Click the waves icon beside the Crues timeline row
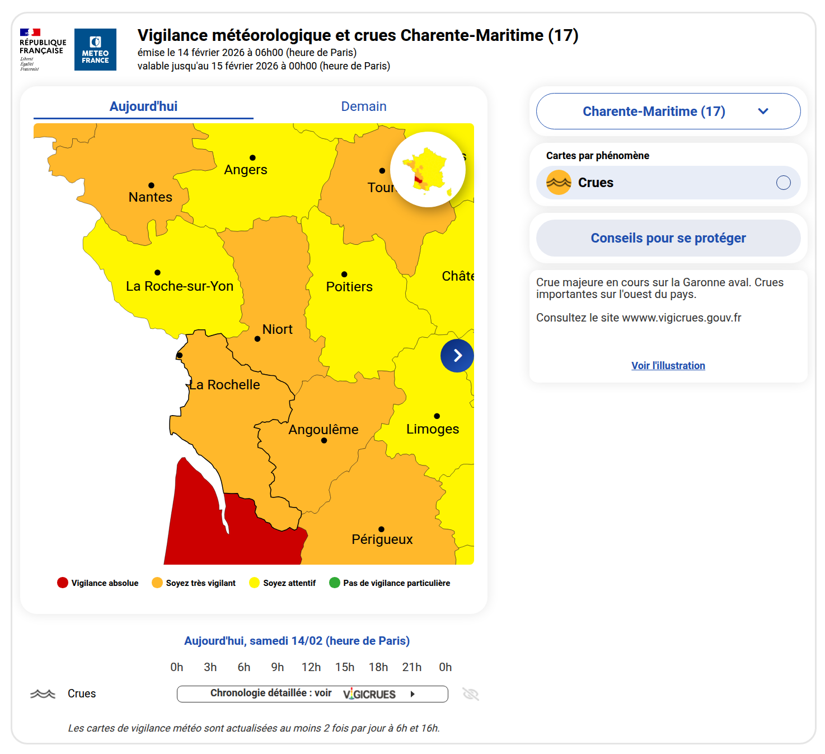Screen dimensions: 825x754 click(44, 694)
